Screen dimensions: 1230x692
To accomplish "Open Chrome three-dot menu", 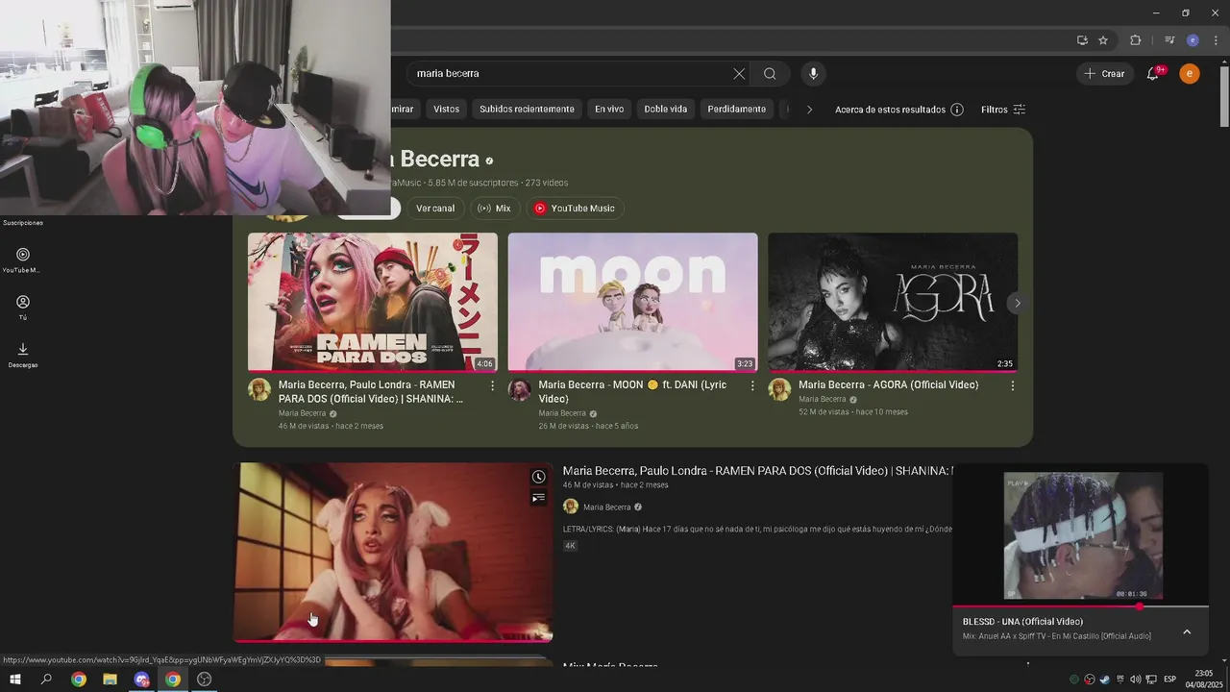I will [1216, 40].
